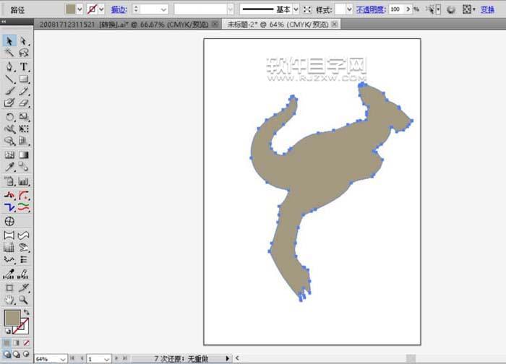Select the Column Graph tool

click(24, 181)
